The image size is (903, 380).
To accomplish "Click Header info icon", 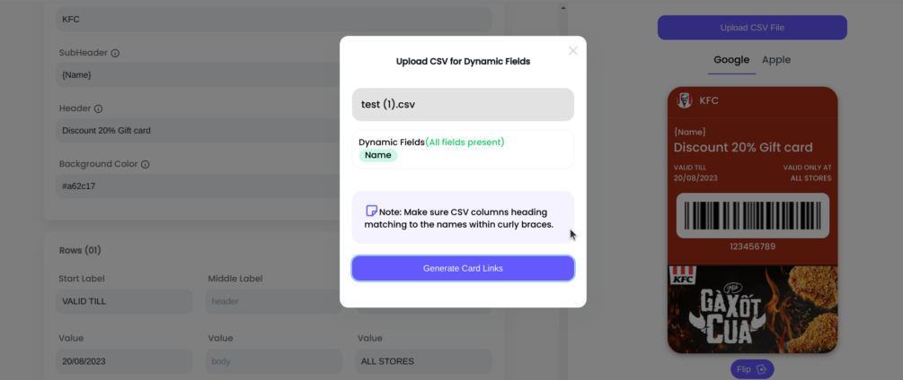I will pyautogui.click(x=98, y=108).
